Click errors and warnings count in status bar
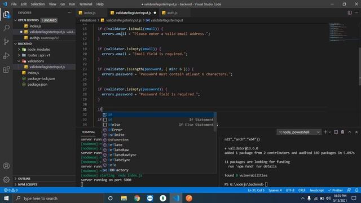Viewport: 361px width, 203px height. coord(11,190)
